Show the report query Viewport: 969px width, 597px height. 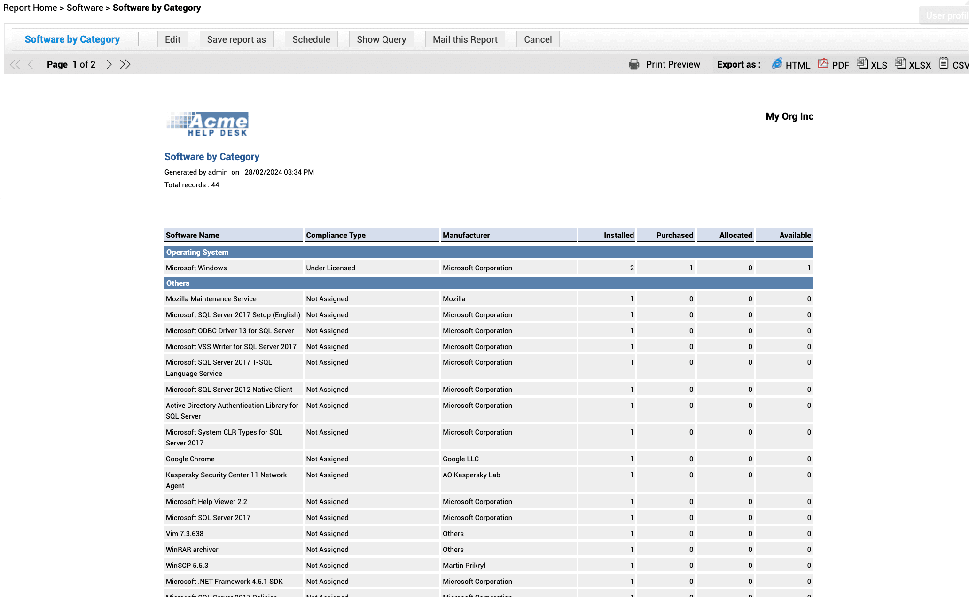point(381,39)
